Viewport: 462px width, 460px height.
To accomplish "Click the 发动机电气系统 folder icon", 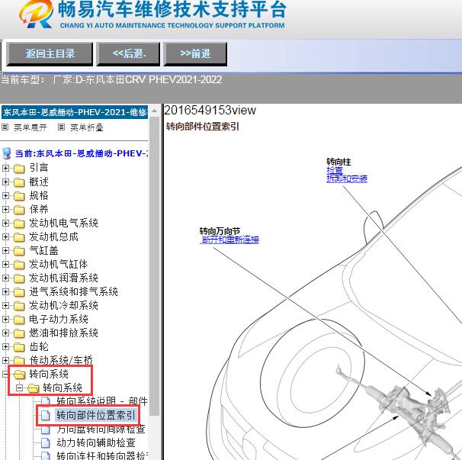I will tap(19, 224).
